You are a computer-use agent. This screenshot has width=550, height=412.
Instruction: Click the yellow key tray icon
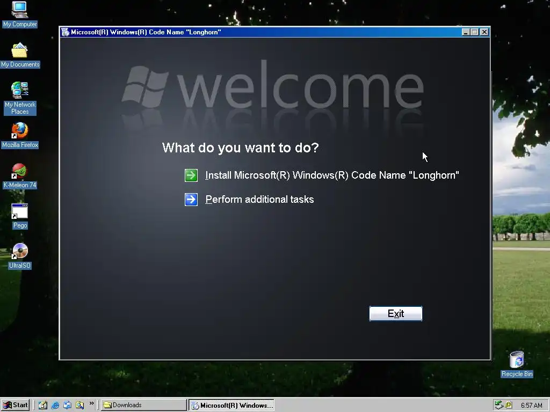point(508,405)
